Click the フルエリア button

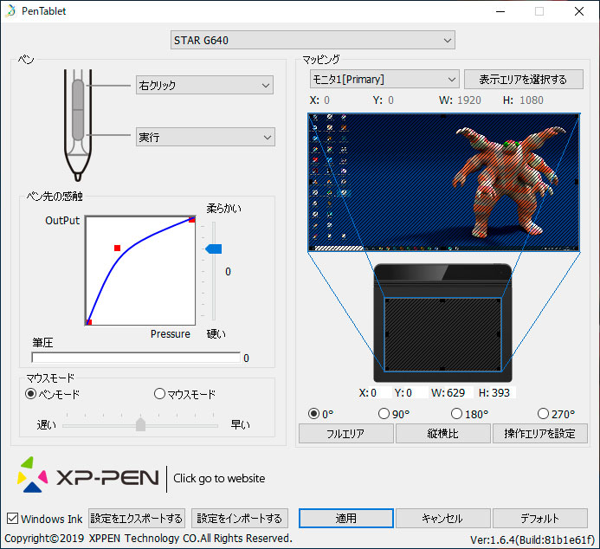point(346,434)
